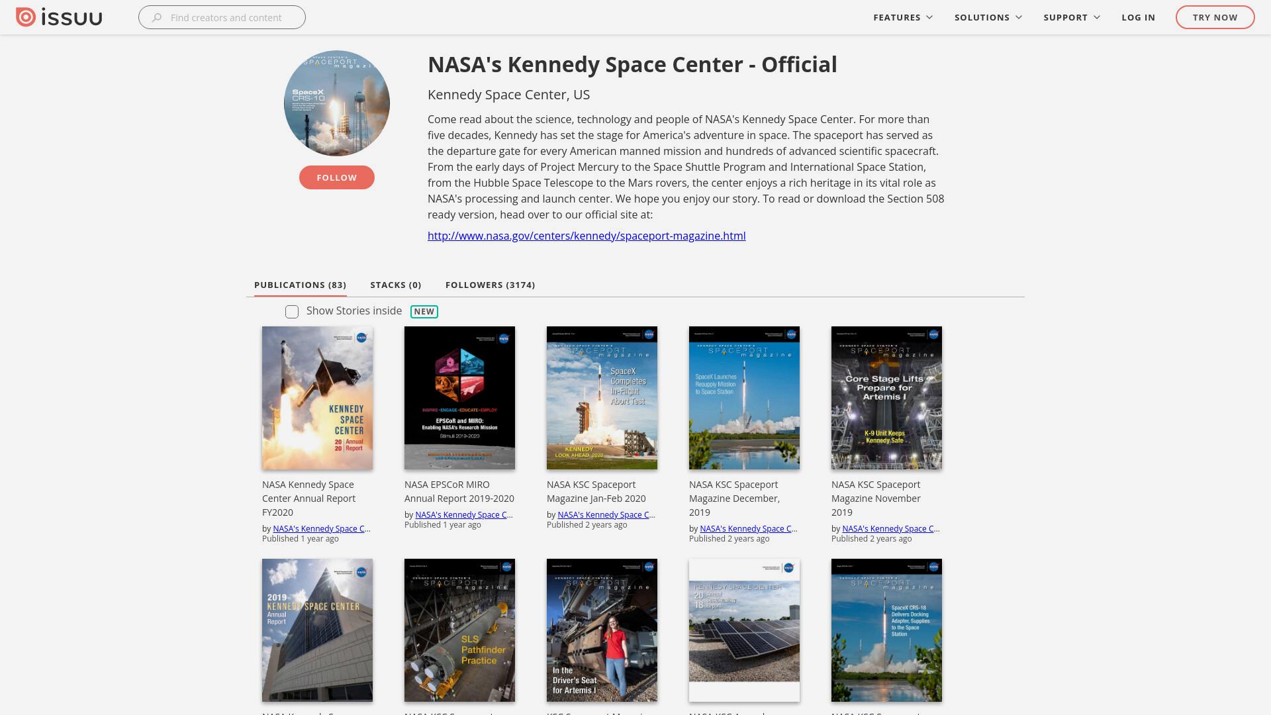Open the author link under December 2019 magazine

point(749,528)
